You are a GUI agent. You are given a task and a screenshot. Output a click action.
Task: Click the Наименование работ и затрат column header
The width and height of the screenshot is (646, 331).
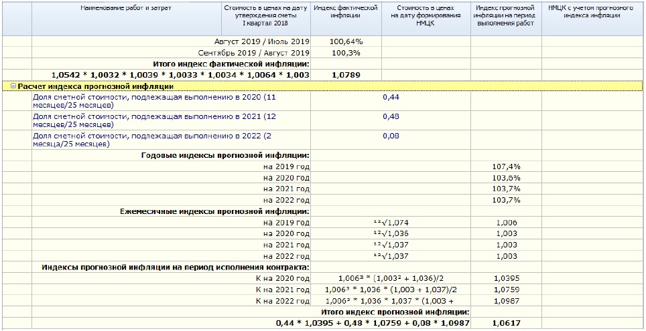pos(127,19)
